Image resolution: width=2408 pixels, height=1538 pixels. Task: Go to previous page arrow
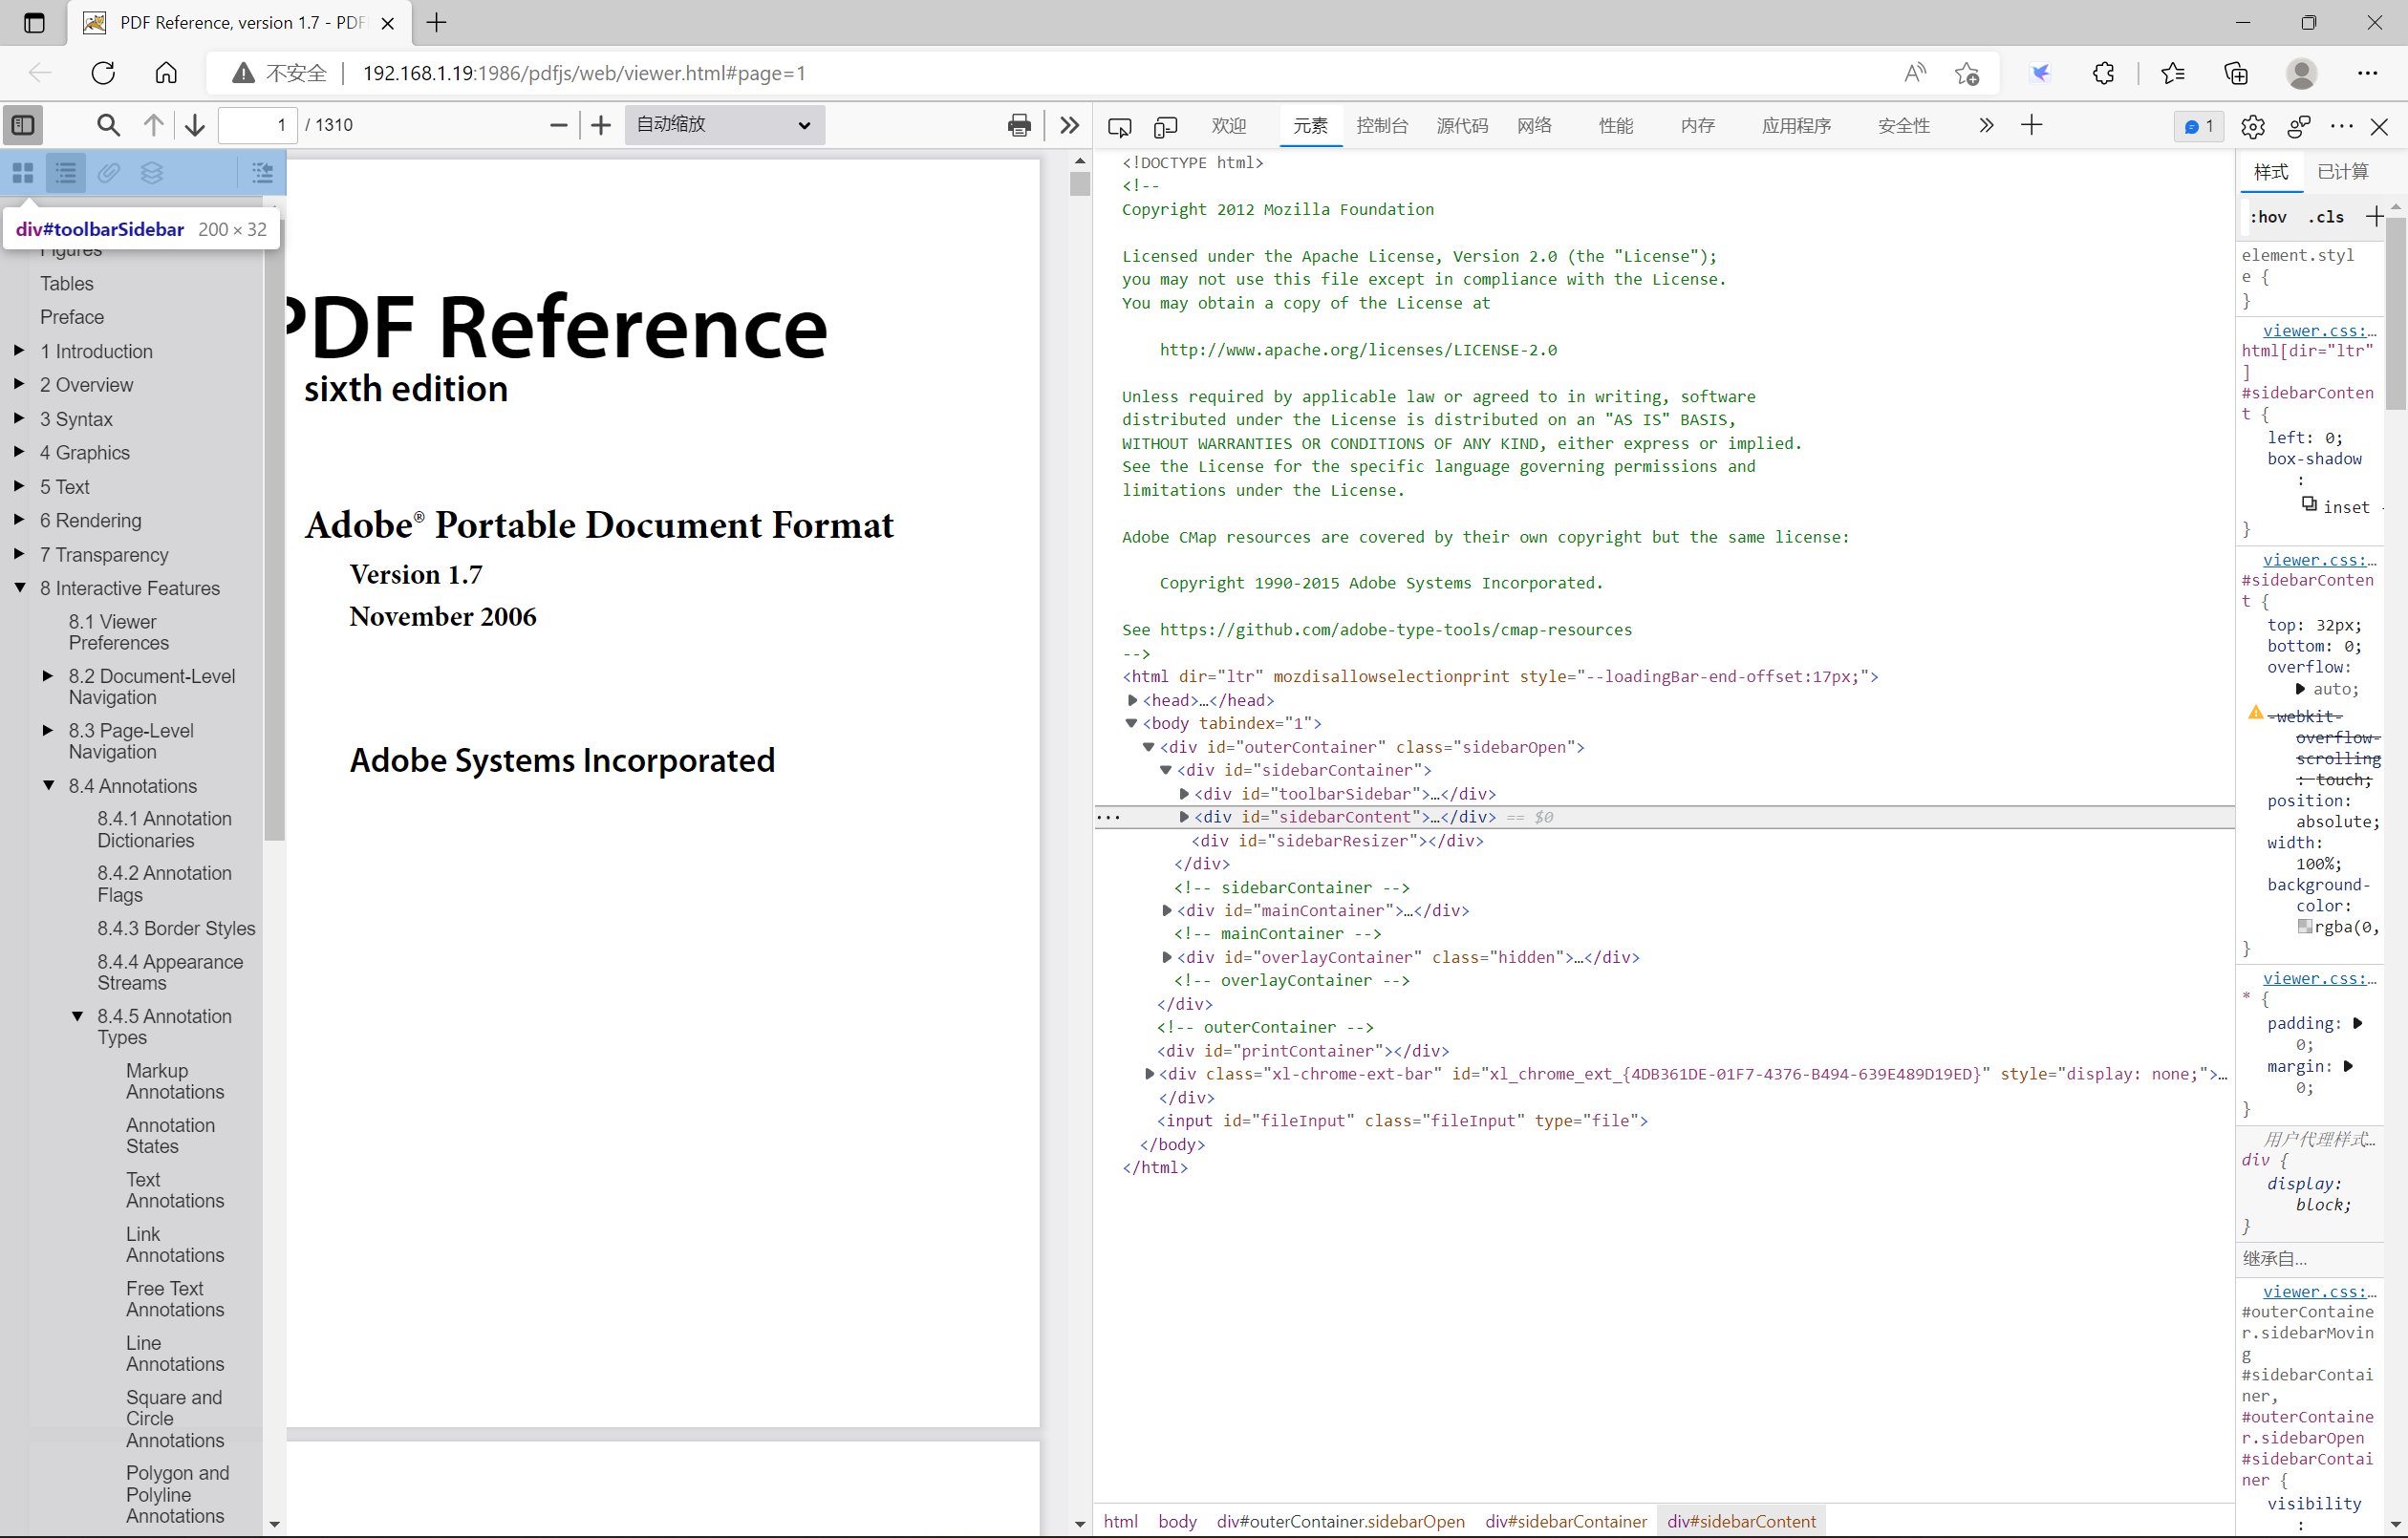click(x=153, y=125)
